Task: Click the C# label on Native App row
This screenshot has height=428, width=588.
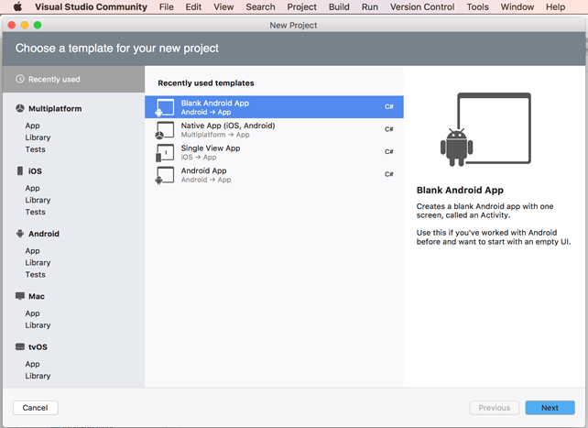Action: (389, 129)
